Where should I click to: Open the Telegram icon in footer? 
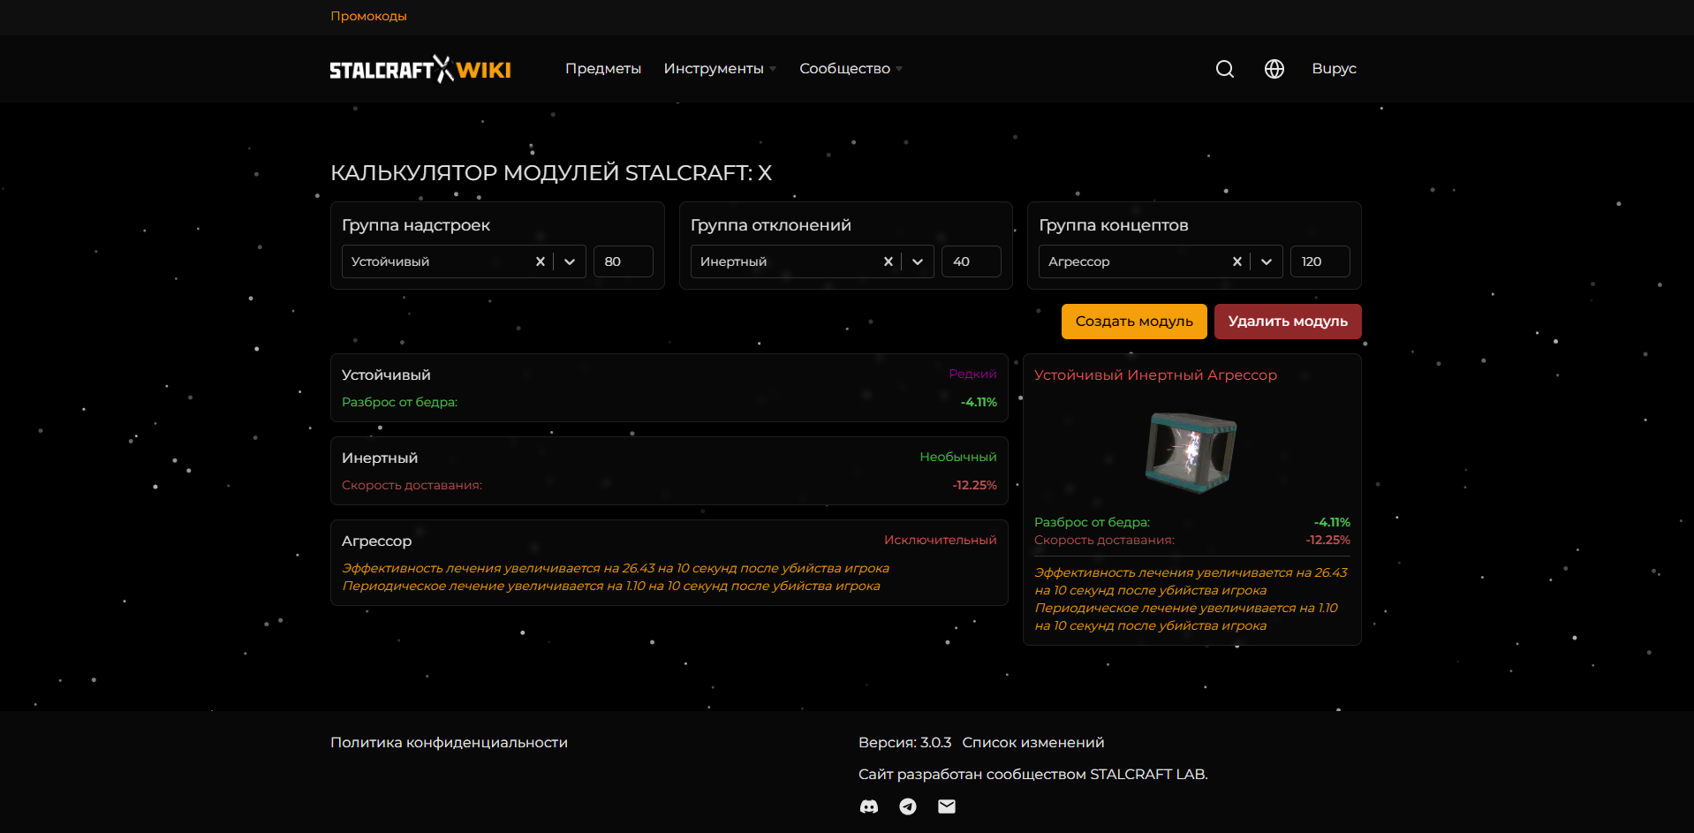pyautogui.click(x=908, y=806)
